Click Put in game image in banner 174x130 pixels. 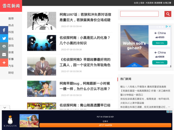(29, 121)
